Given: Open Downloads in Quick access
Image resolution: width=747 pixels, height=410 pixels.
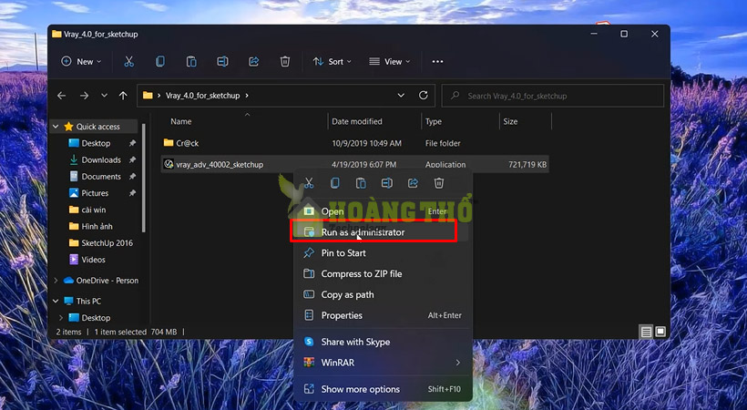Looking at the screenshot, I should 101,159.
